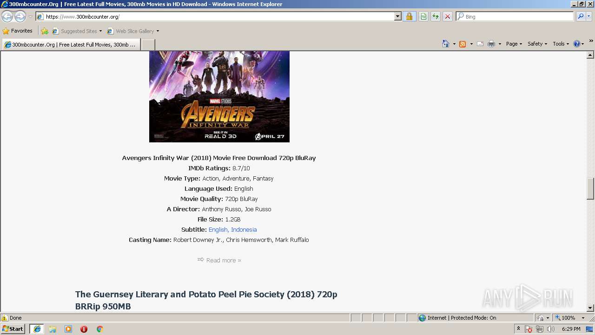The width and height of the screenshot is (595, 335).
Task: Open Action Center flag icon
Action: (x=529, y=329)
